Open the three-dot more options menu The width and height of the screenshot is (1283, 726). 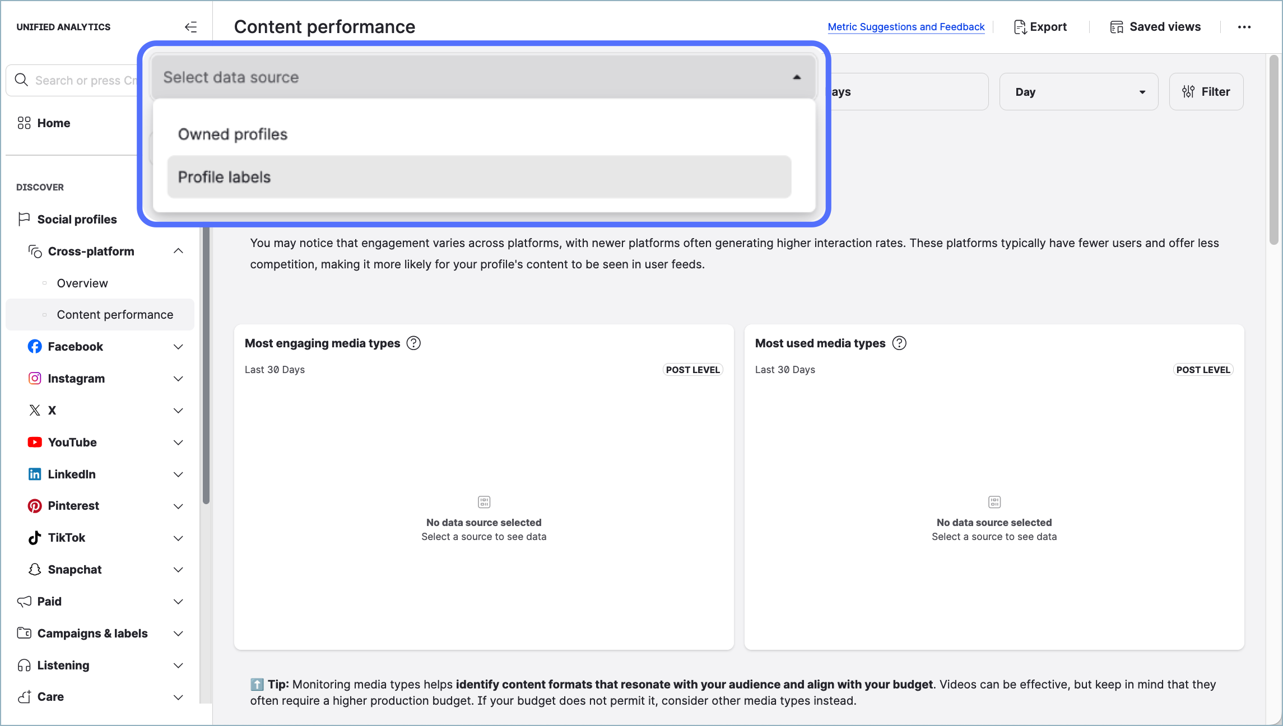1244,27
